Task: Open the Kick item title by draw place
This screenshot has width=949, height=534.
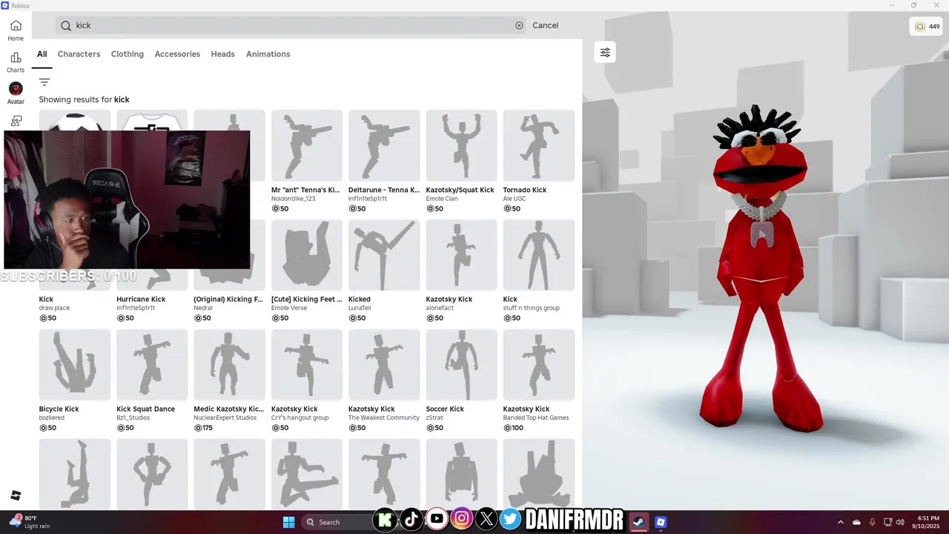Action: pyautogui.click(x=46, y=300)
